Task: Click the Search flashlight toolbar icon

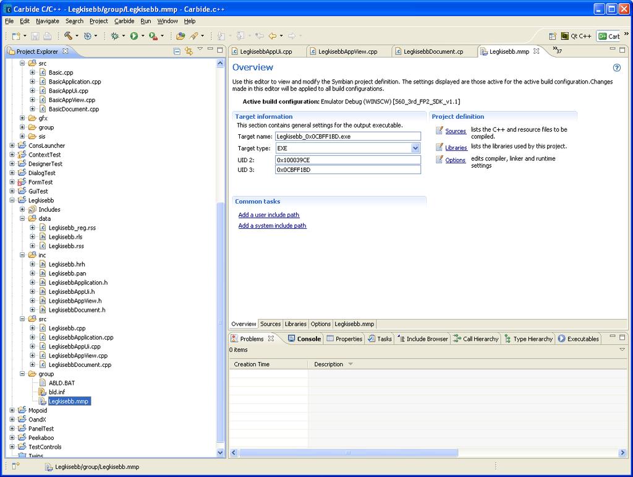Action: click(194, 36)
